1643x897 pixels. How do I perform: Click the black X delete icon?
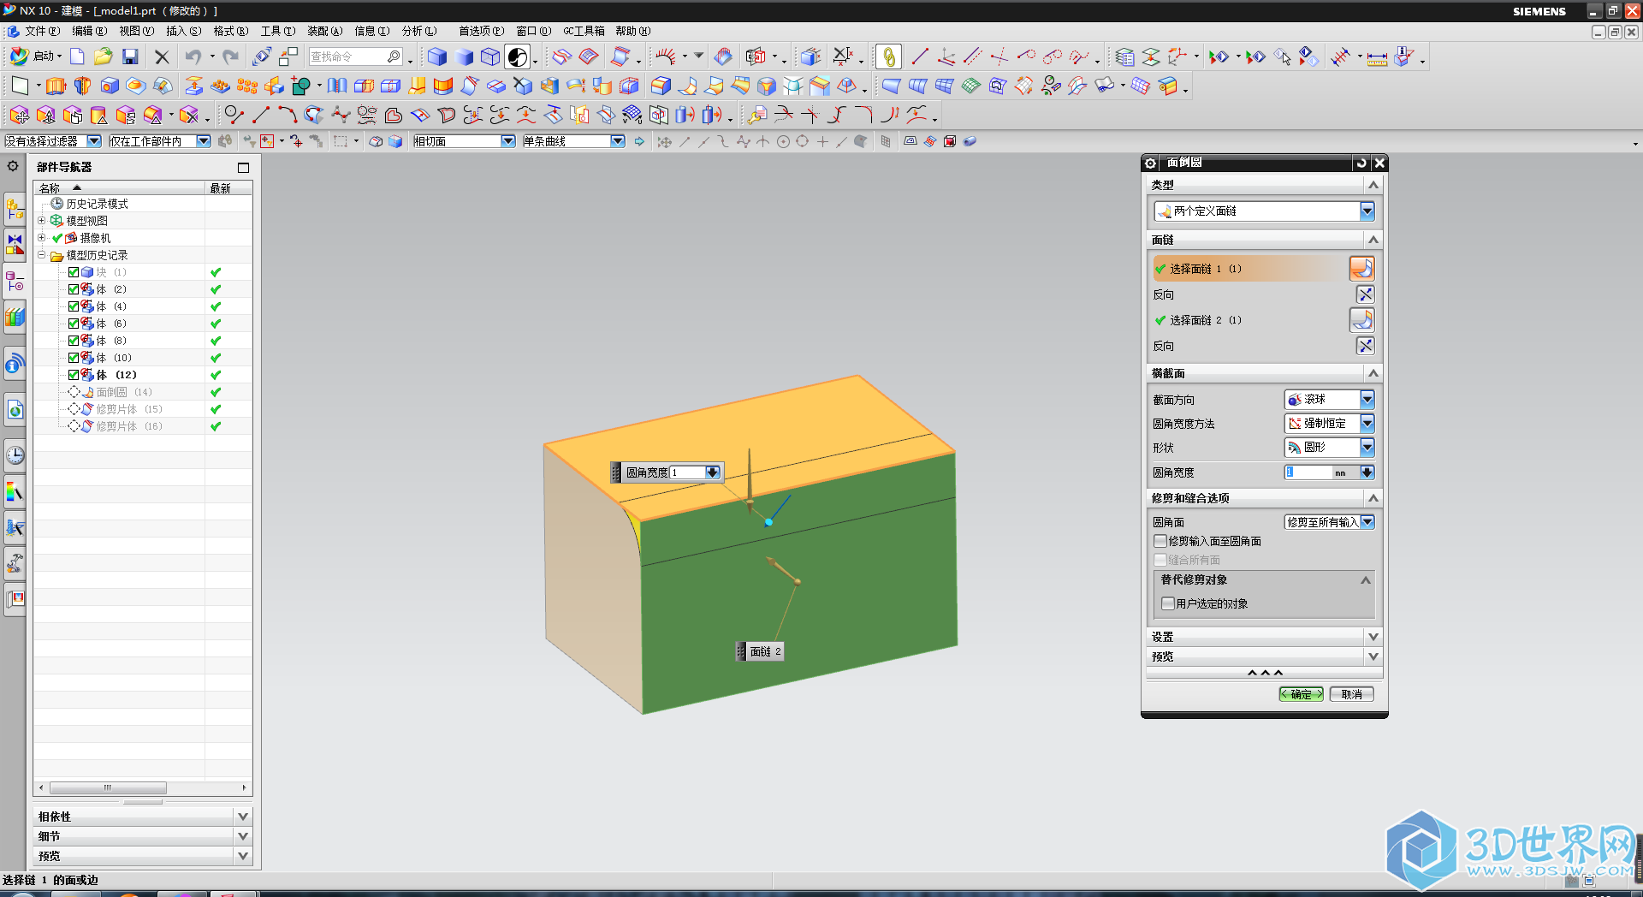click(162, 56)
